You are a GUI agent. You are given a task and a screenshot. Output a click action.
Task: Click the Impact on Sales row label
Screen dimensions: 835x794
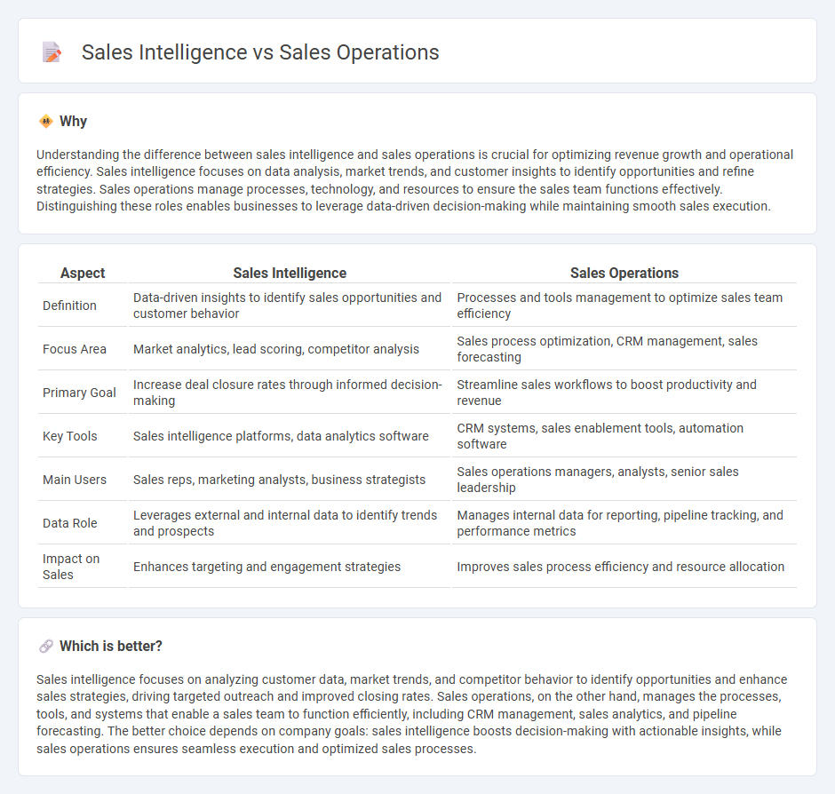[71, 568]
